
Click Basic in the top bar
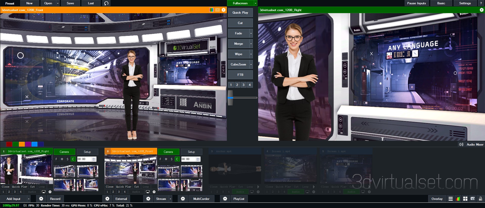[x=441, y=3]
